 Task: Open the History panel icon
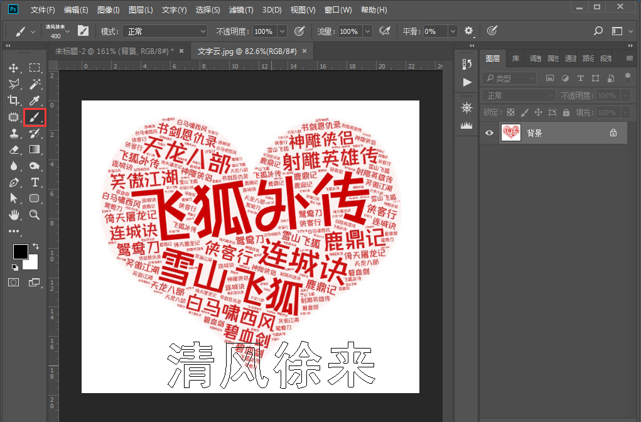(467, 64)
